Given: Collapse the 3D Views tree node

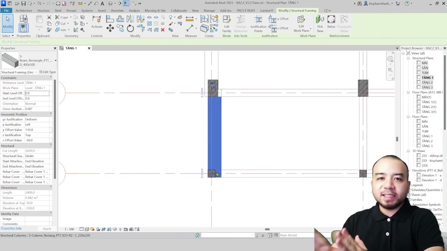Looking at the screenshot, I should pyautogui.click(x=408, y=151).
